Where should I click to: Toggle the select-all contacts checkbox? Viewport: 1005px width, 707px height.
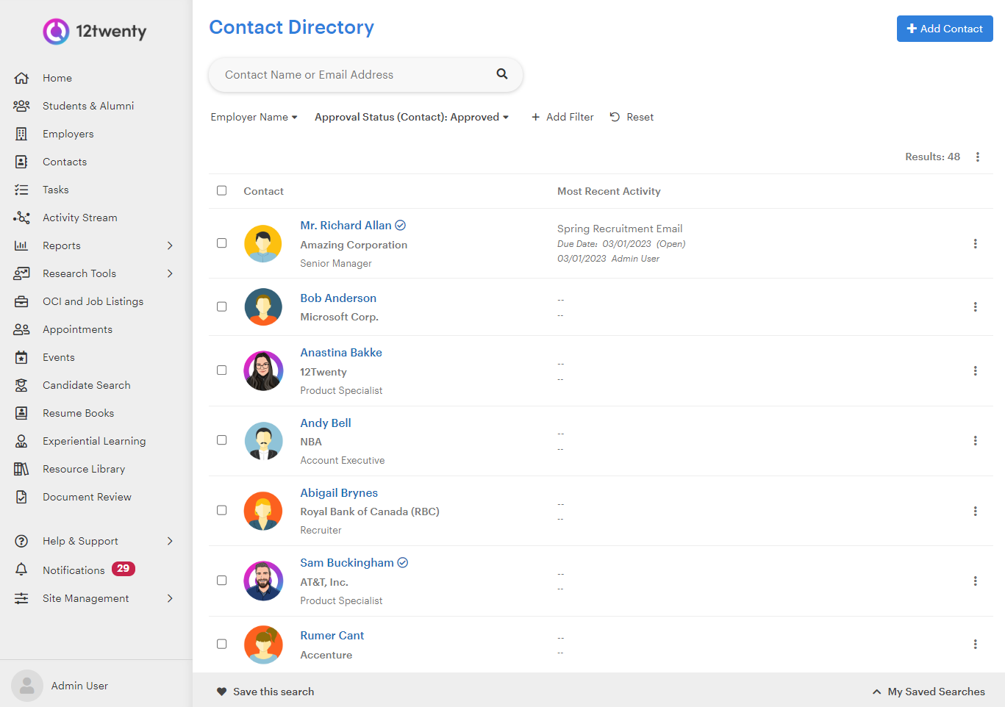pyautogui.click(x=221, y=190)
